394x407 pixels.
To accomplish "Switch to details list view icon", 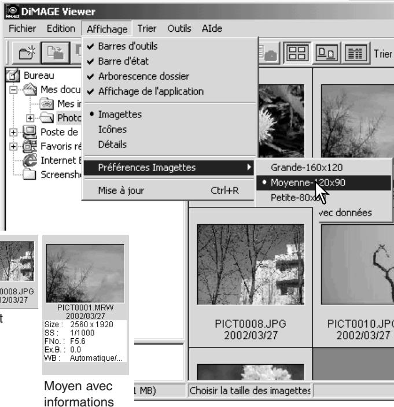I will [356, 53].
